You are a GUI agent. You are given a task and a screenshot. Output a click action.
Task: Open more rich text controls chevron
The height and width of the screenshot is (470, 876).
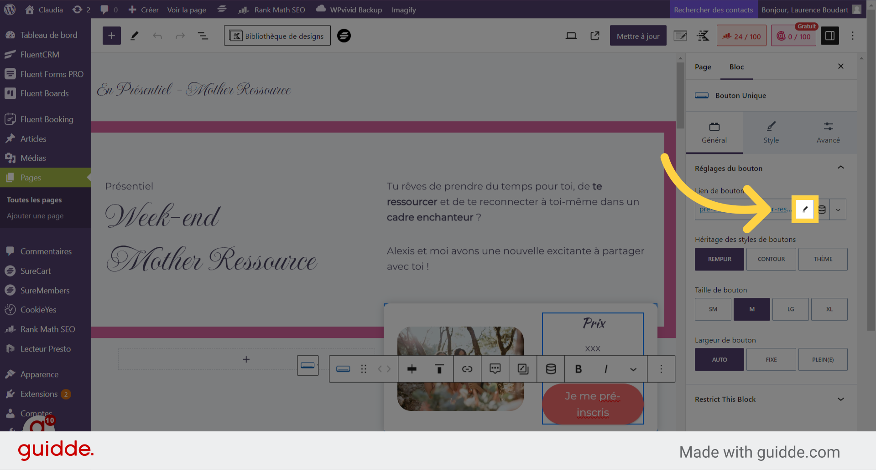pyautogui.click(x=633, y=369)
